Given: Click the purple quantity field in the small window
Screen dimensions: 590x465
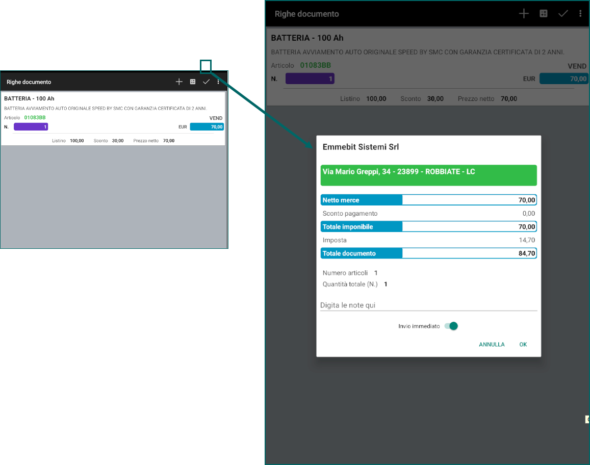Looking at the screenshot, I should [x=31, y=127].
